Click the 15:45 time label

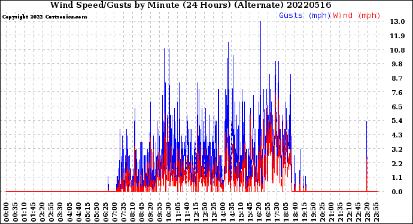[x=250, y=212]
